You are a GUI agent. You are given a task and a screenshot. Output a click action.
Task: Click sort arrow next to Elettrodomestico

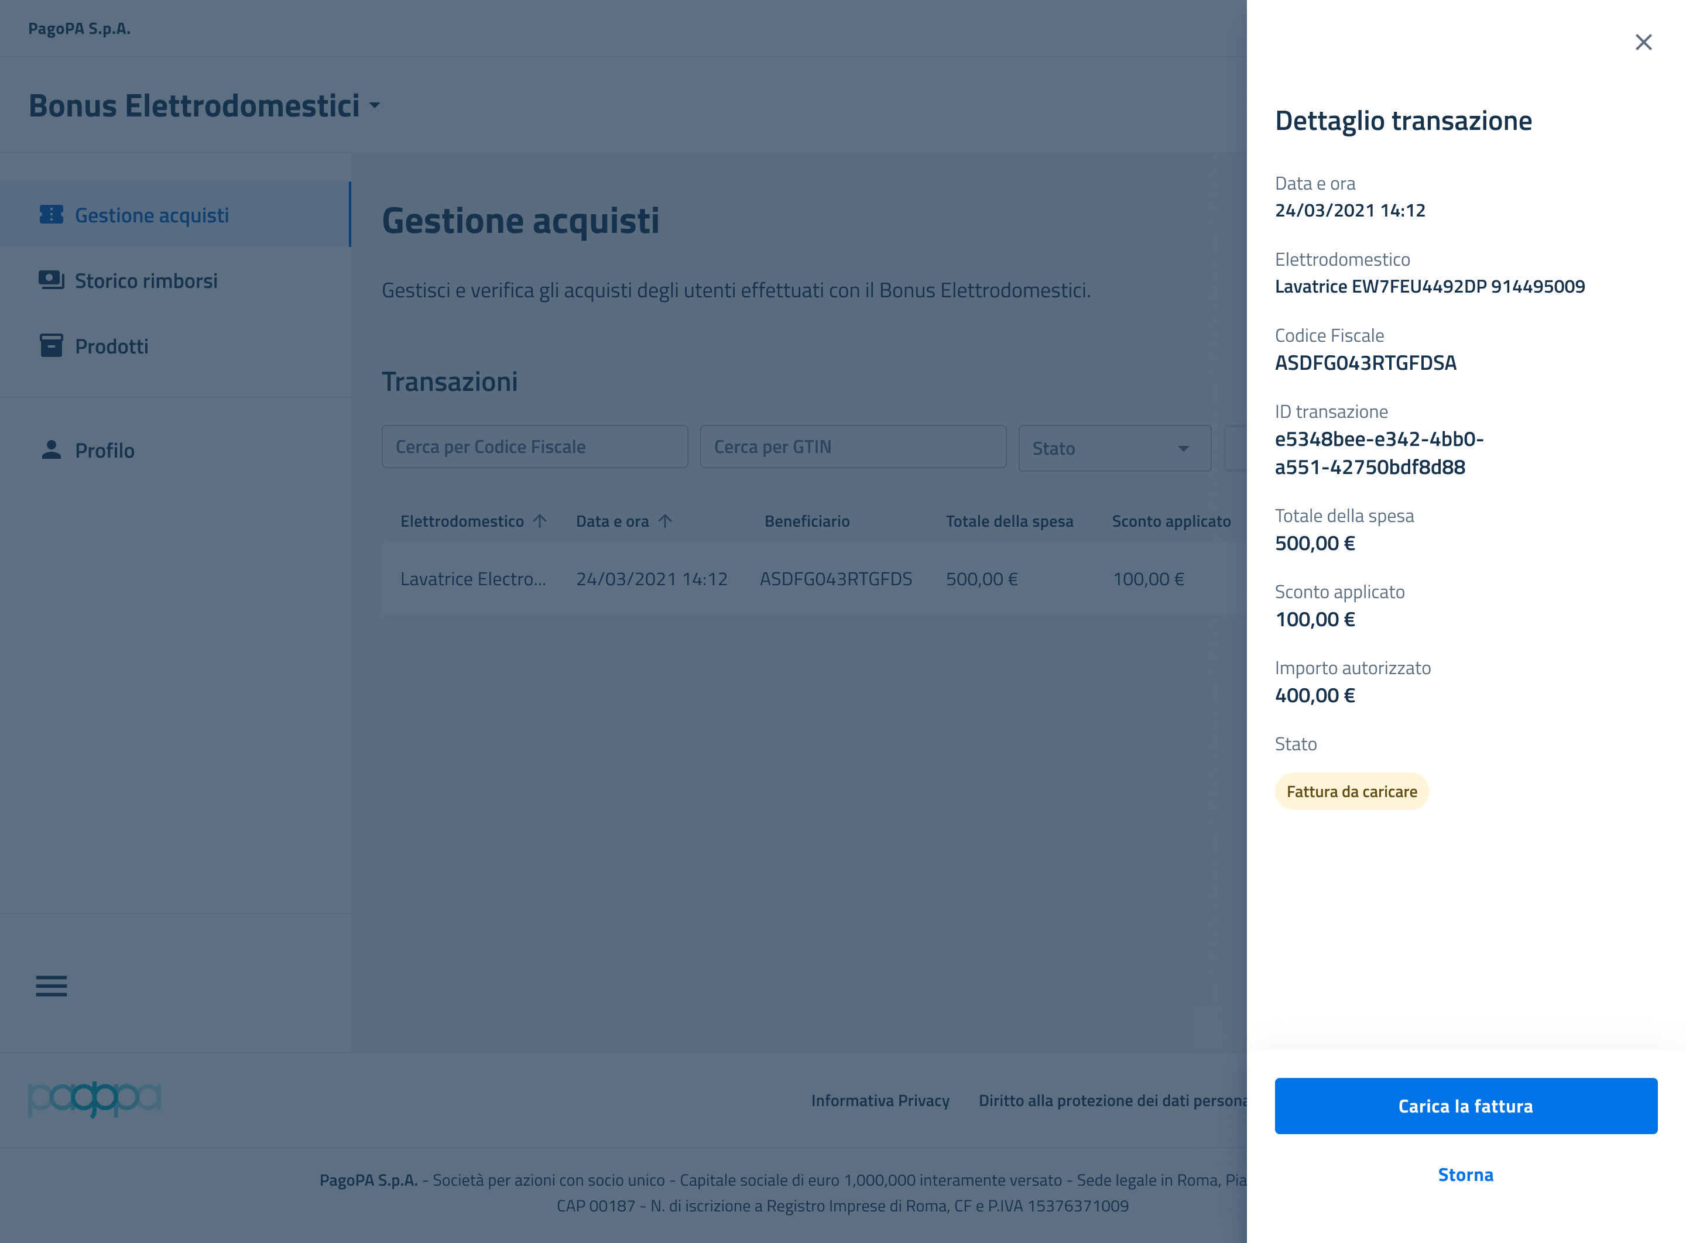point(540,521)
